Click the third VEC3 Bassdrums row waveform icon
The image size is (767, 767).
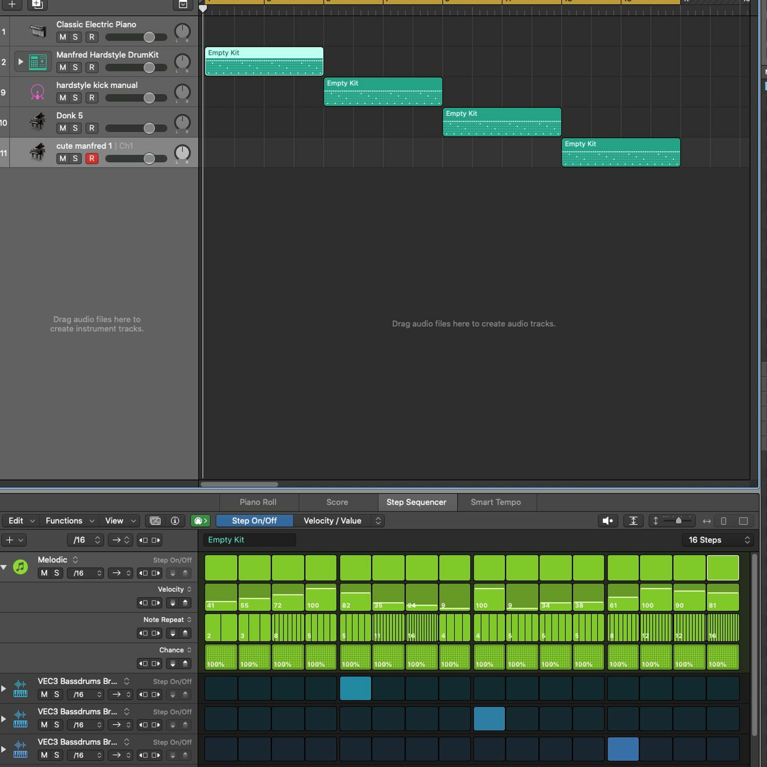coord(20,749)
